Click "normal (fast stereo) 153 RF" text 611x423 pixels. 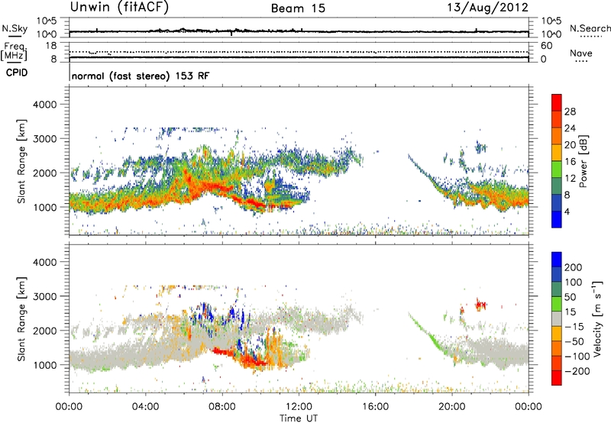[x=141, y=76]
